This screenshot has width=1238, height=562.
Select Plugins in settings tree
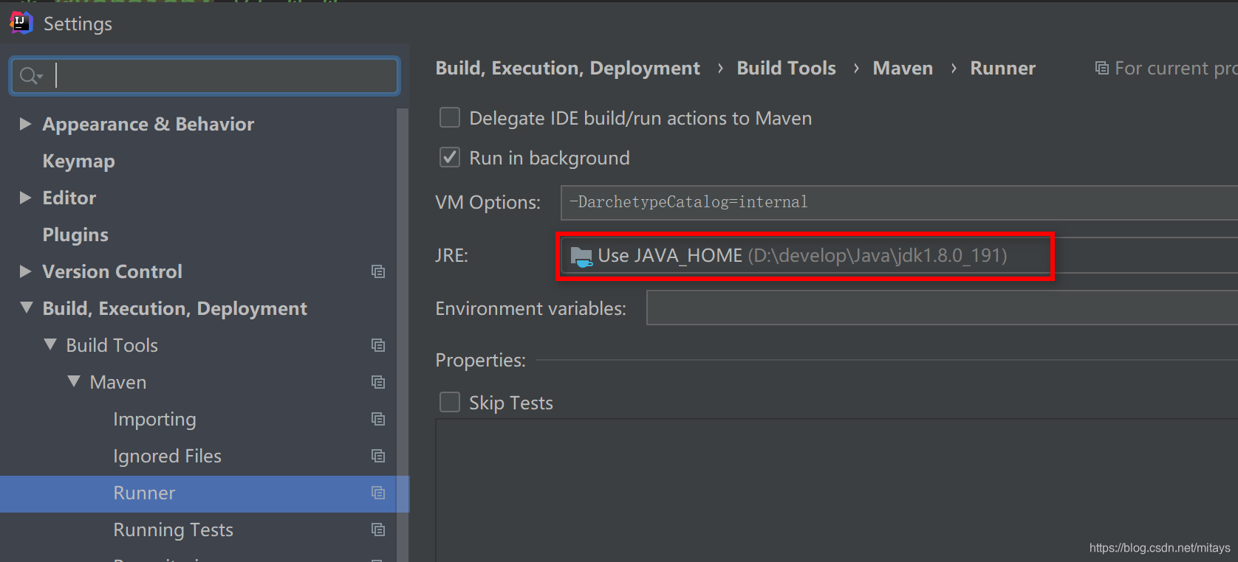pos(75,235)
